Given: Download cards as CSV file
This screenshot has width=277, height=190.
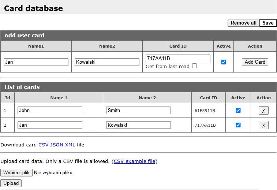Looking at the screenshot, I should 43,145.
